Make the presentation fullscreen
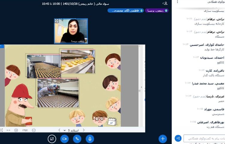The width and height of the screenshot is (225, 144). pyautogui.click(x=1, y=130)
